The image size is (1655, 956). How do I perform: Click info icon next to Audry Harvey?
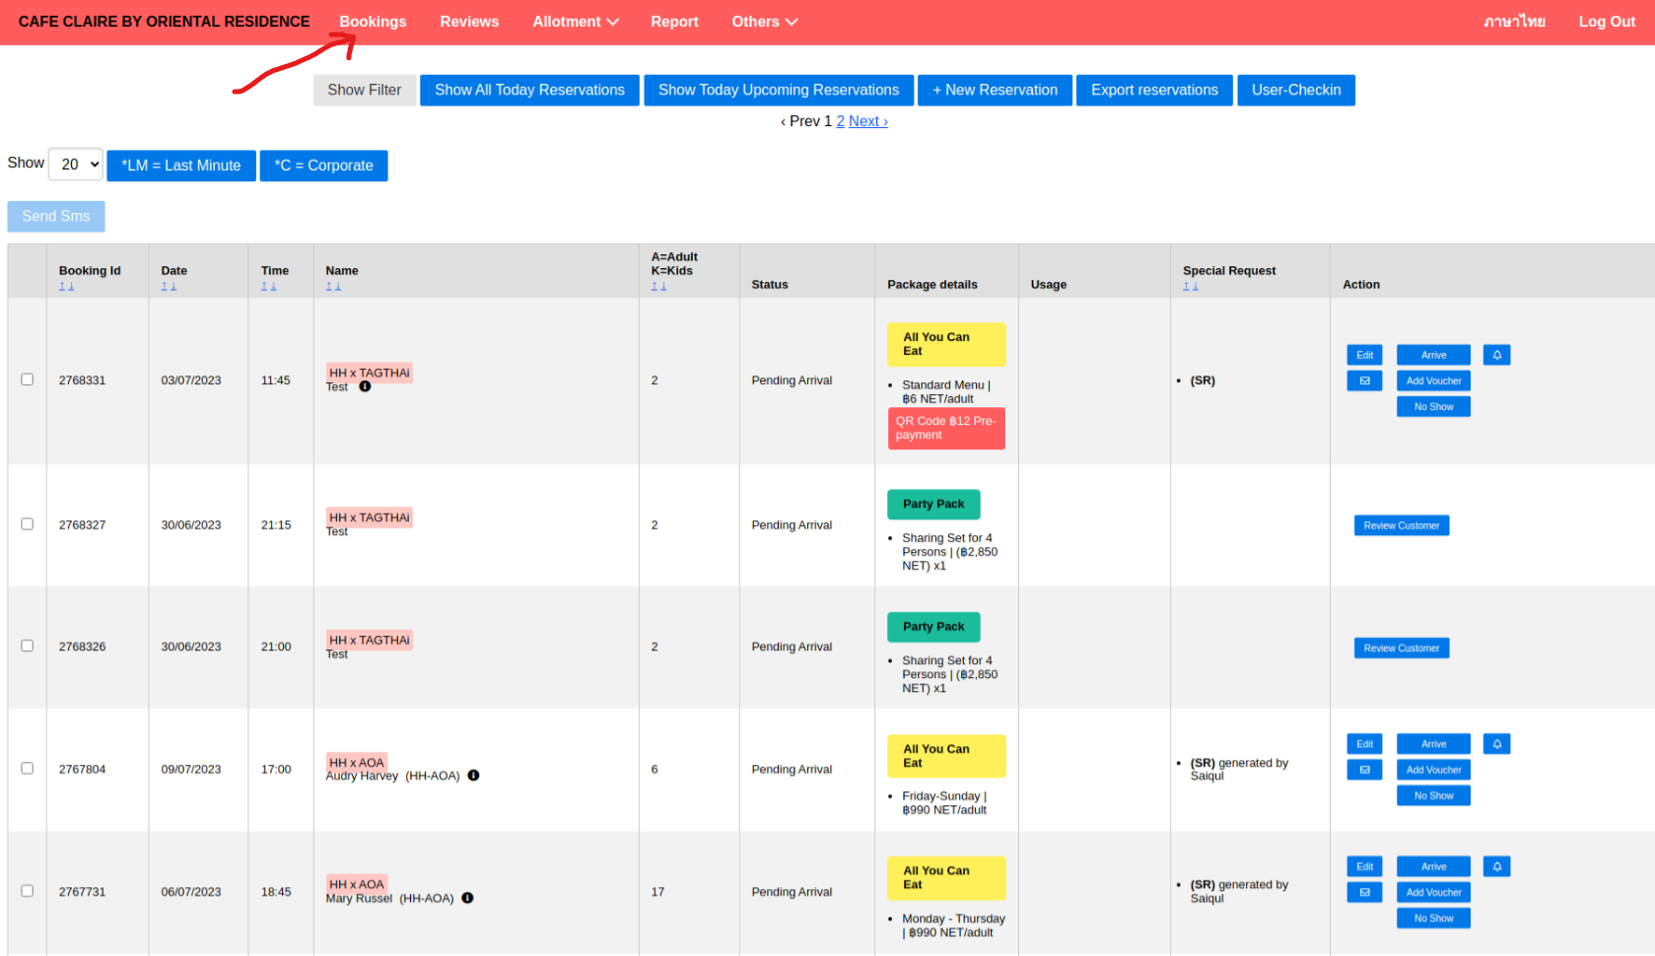[473, 776]
